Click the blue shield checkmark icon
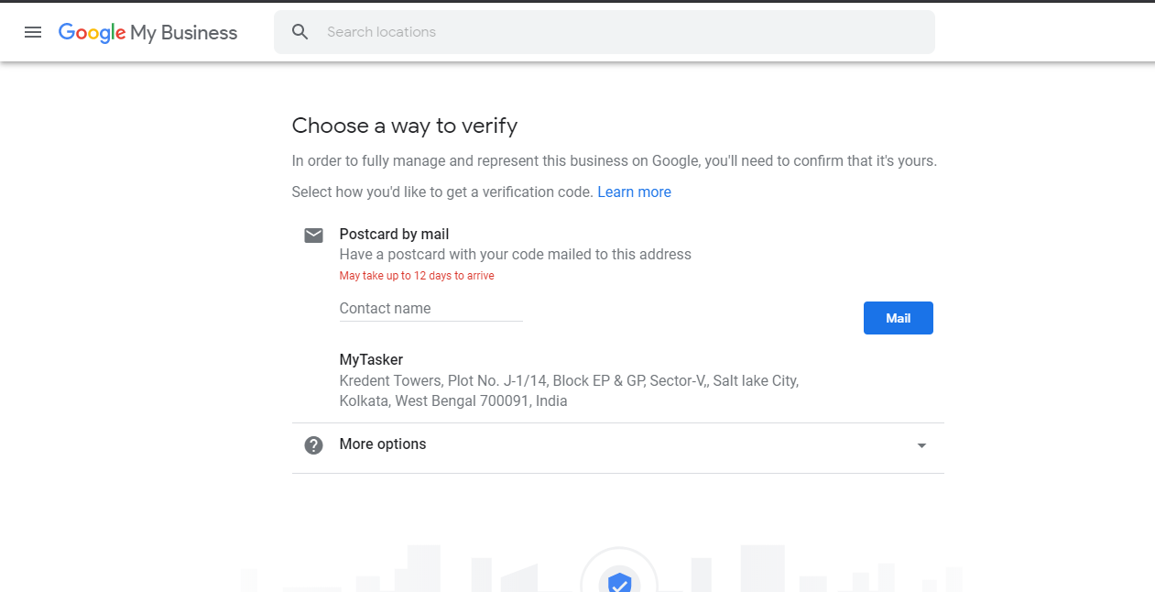Image resolution: width=1155 pixels, height=592 pixels. pos(620,582)
